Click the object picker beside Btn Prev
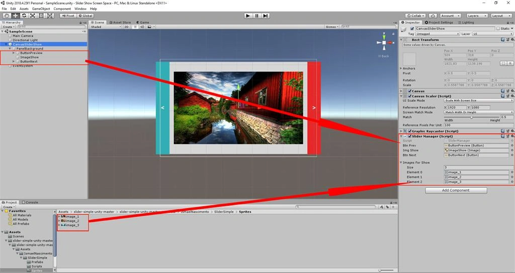The height and width of the screenshot is (273, 515). (511, 146)
